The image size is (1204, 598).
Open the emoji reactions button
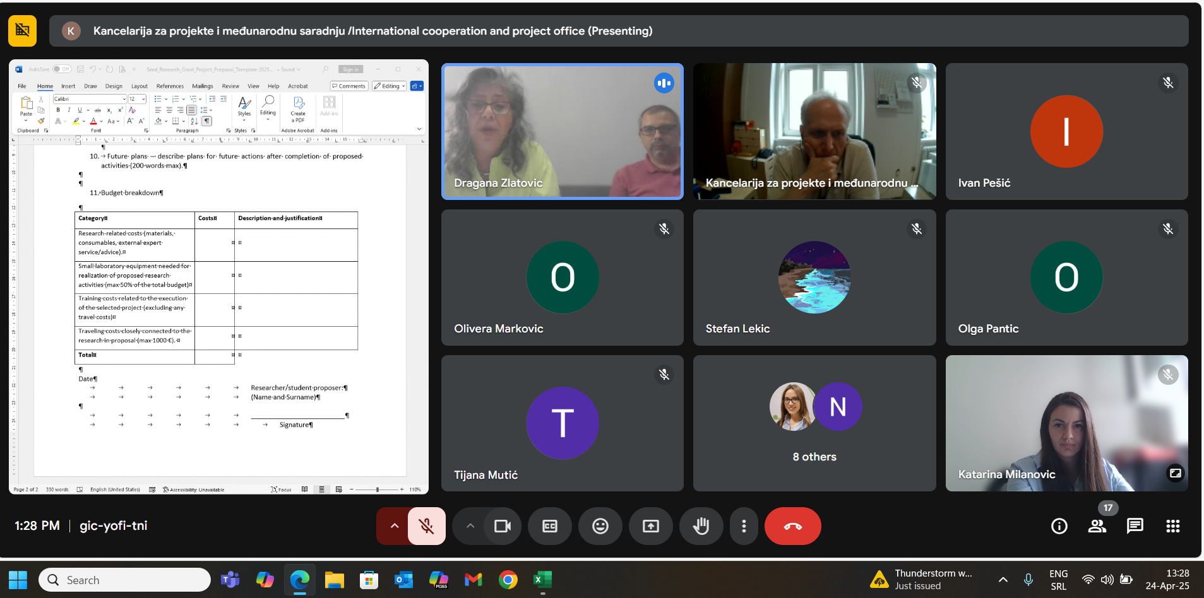pos(600,526)
